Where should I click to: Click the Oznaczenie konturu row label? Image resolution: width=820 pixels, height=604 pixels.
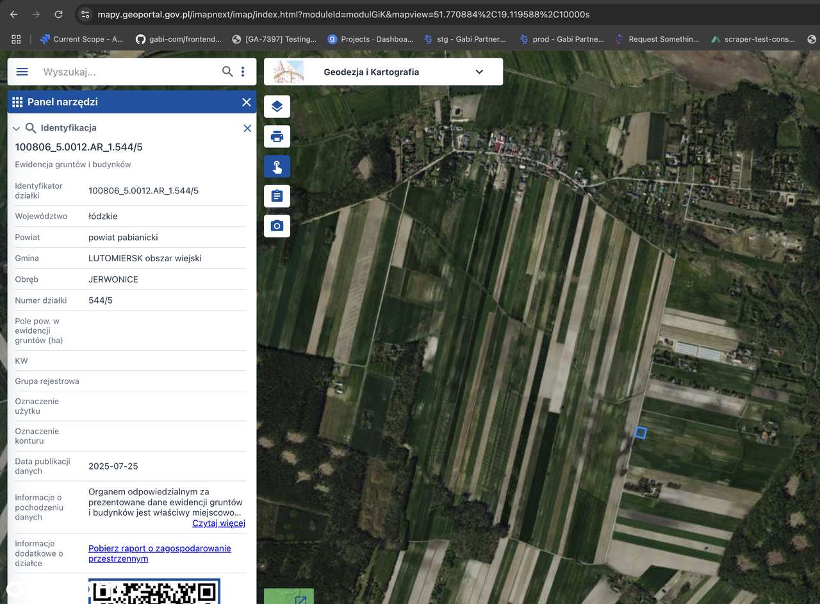point(37,436)
